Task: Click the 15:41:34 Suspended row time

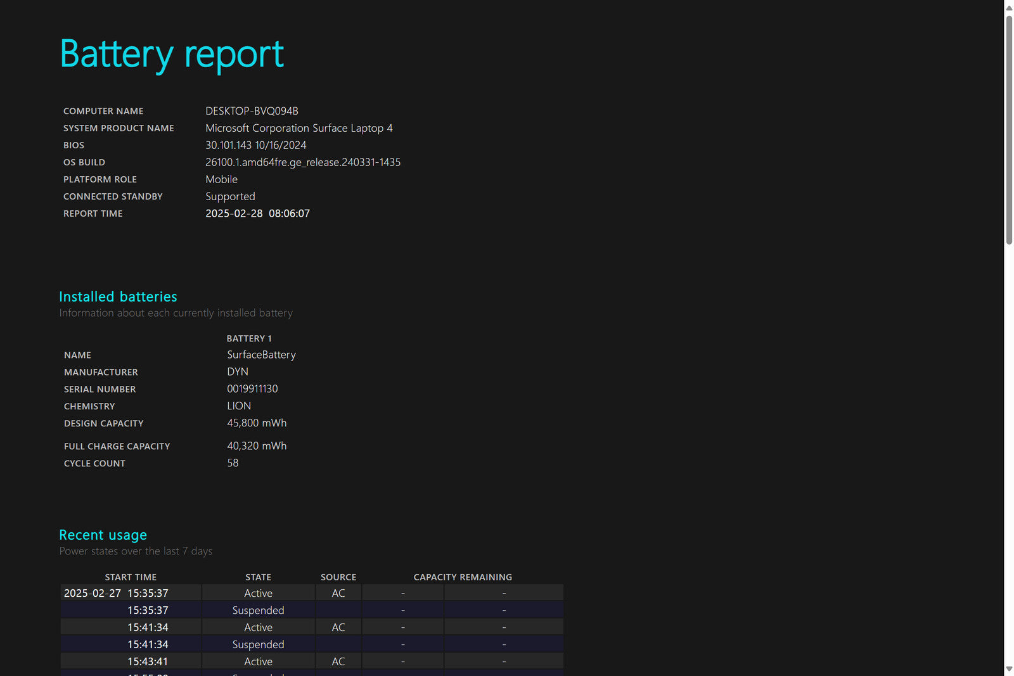Action: (x=148, y=644)
